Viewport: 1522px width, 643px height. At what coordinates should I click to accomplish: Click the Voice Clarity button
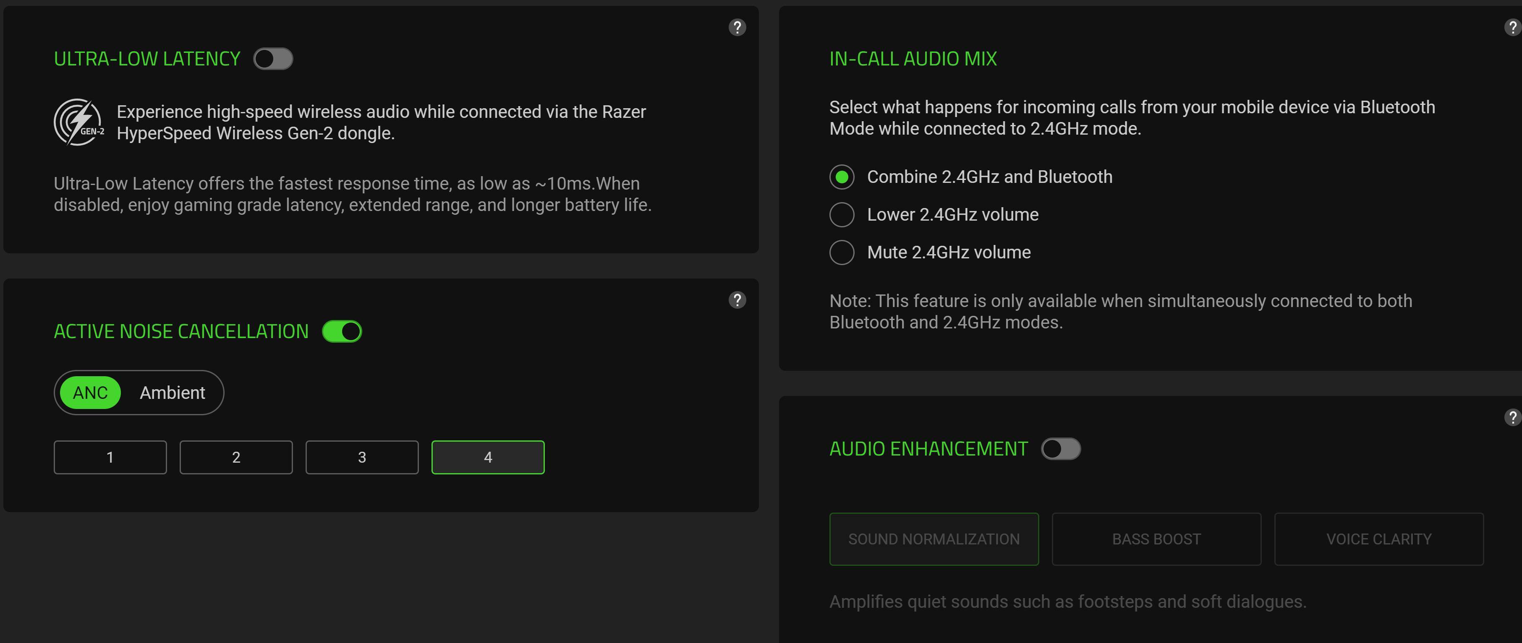point(1378,539)
